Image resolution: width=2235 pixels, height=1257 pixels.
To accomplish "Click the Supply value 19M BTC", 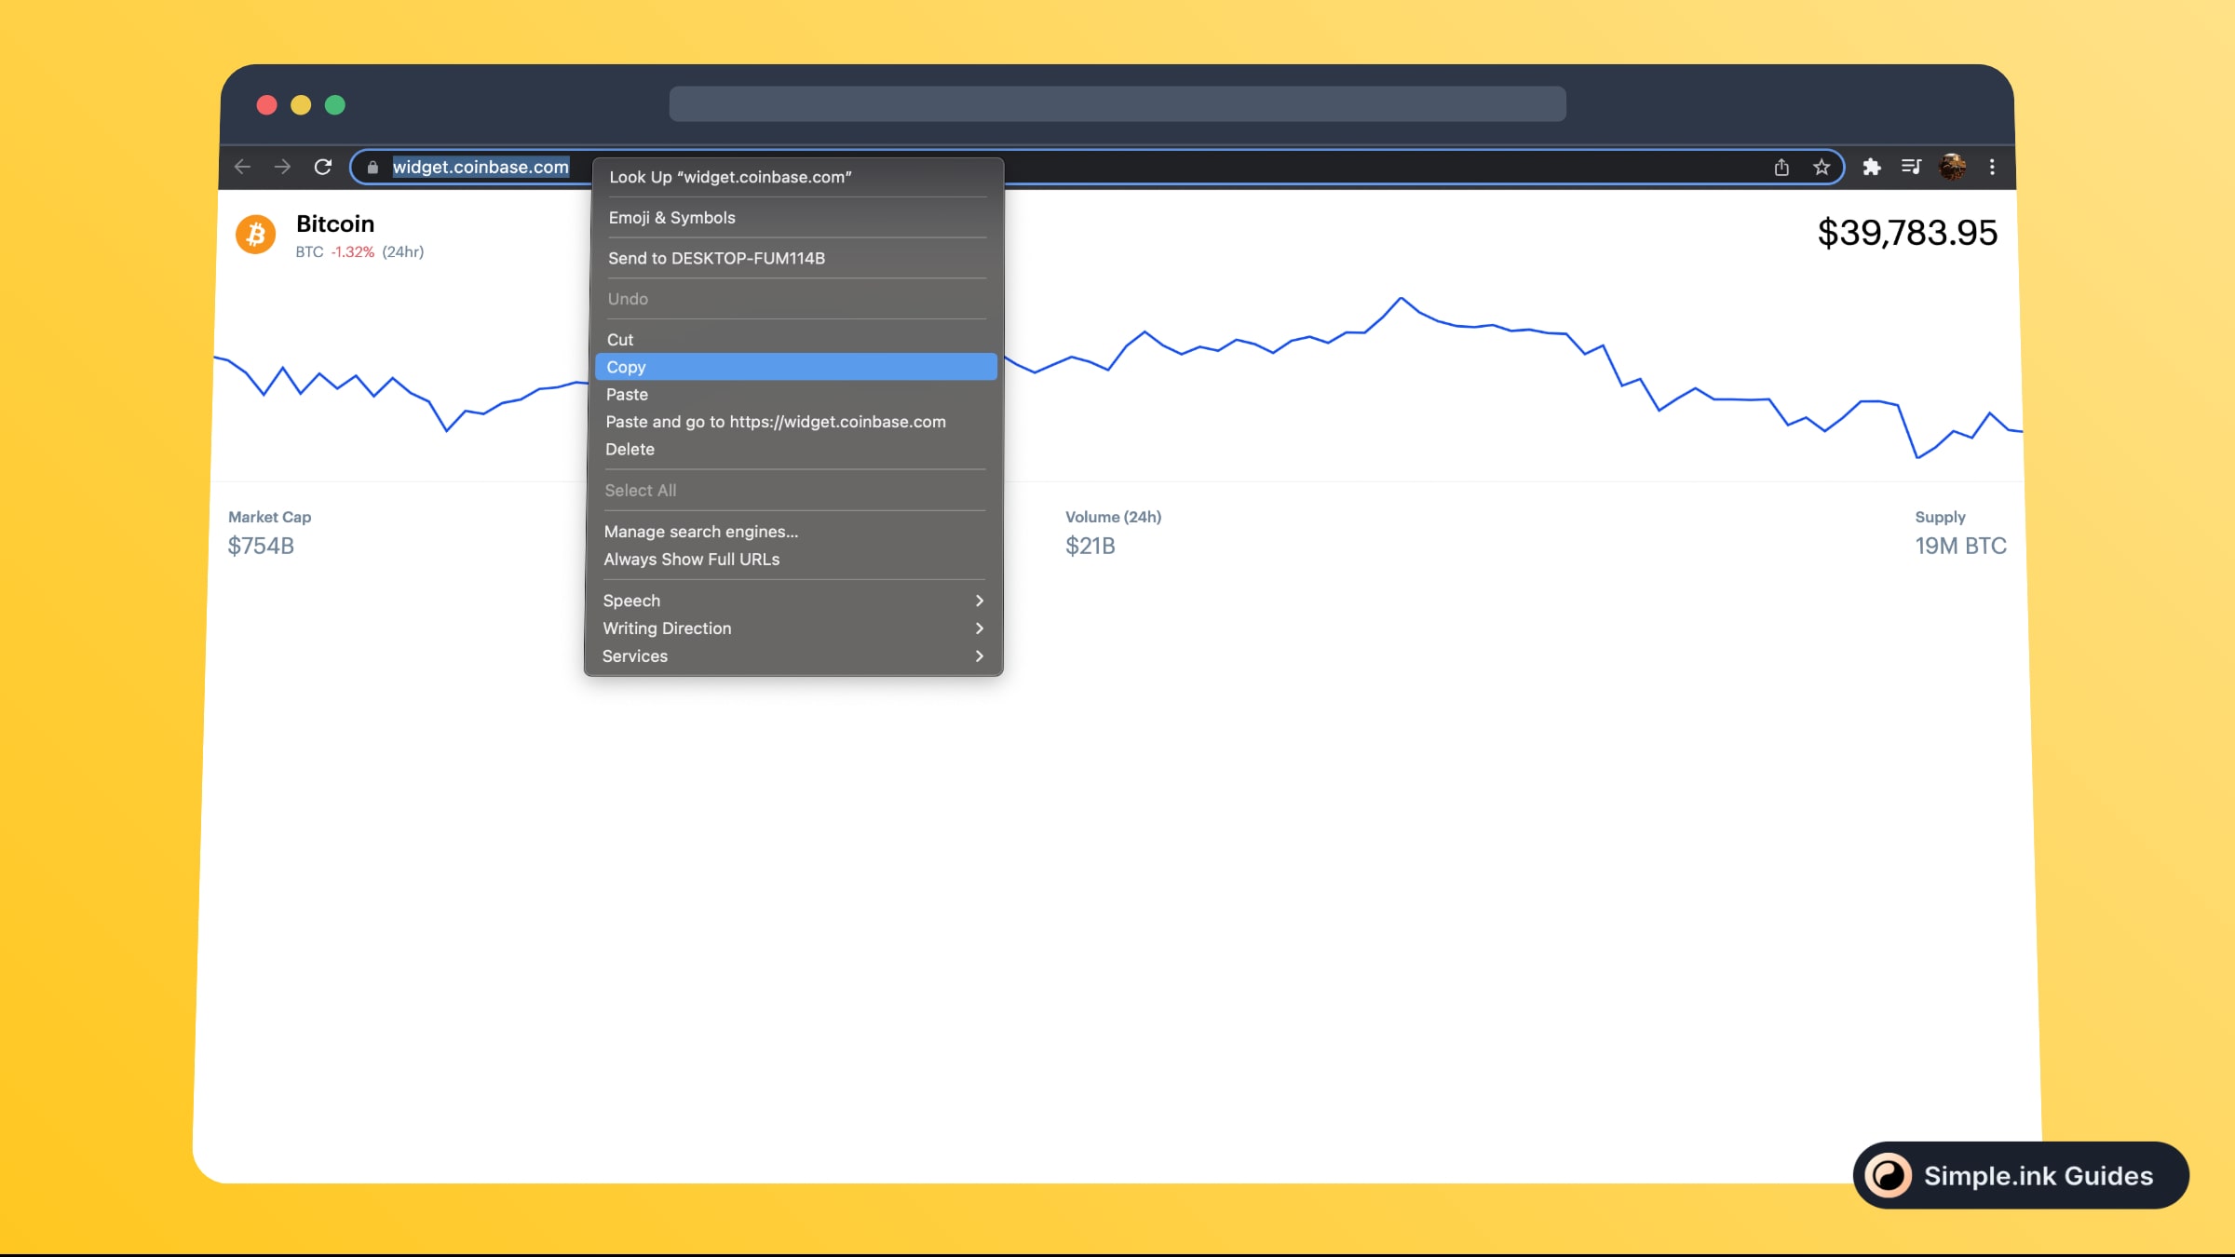I will coord(1961,546).
